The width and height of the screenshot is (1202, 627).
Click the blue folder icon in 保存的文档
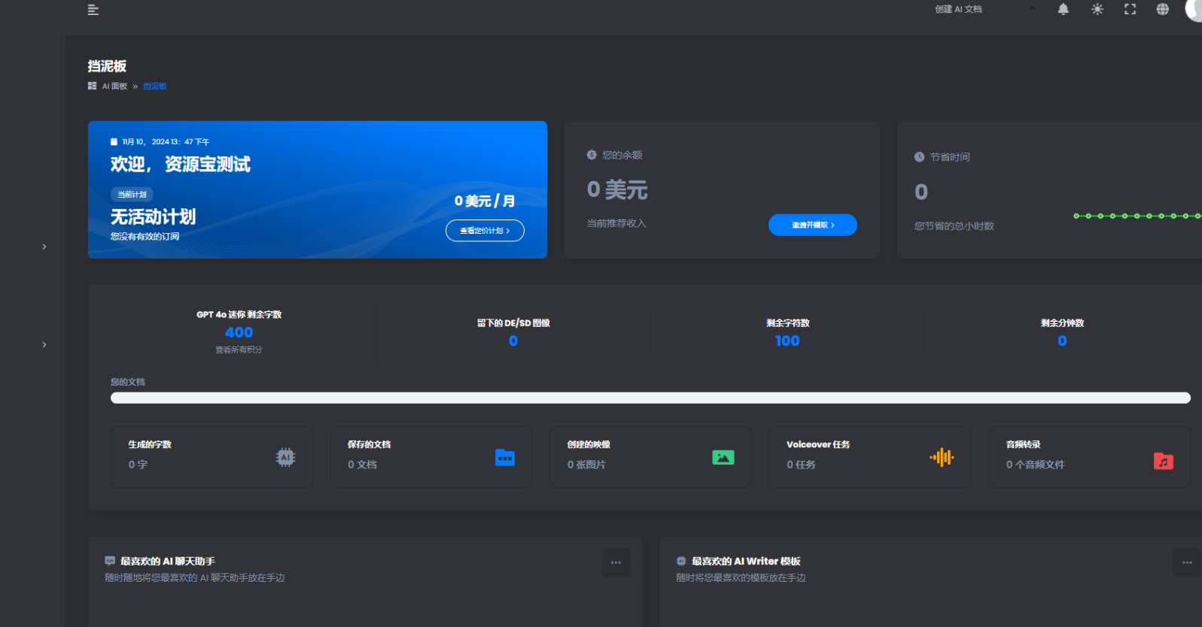coord(505,457)
